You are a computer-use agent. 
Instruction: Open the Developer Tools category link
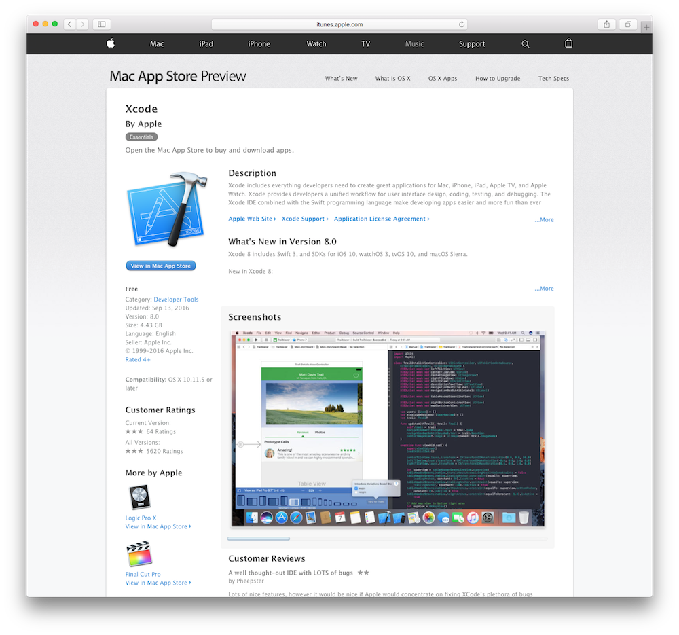pyautogui.click(x=176, y=300)
